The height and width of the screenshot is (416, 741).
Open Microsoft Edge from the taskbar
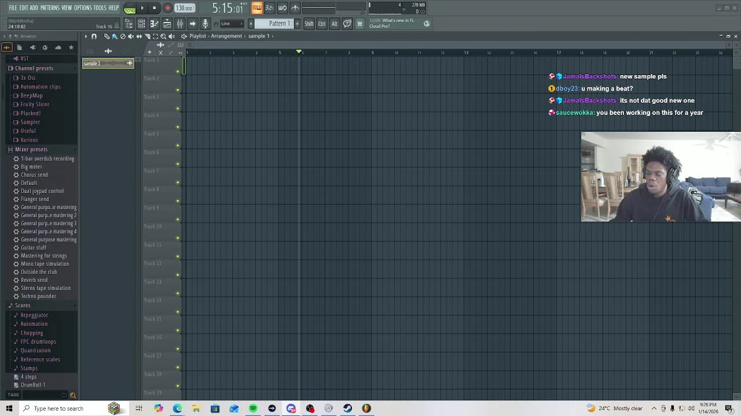pos(177,408)
